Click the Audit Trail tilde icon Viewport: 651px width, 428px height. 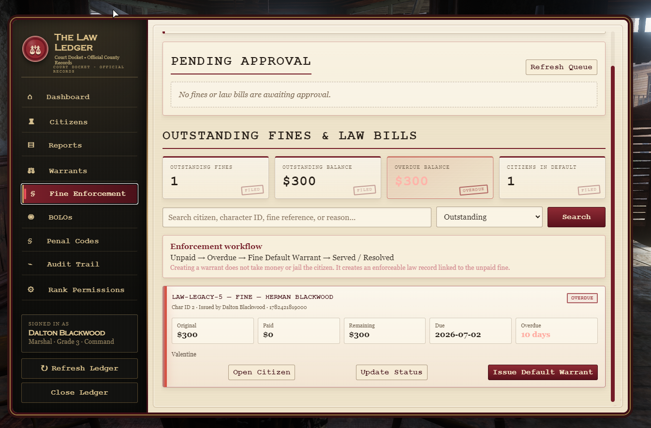coord(30,264)
